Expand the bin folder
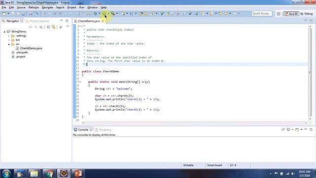The width and height of the screenshot is (316, 178). pos(9,40)
